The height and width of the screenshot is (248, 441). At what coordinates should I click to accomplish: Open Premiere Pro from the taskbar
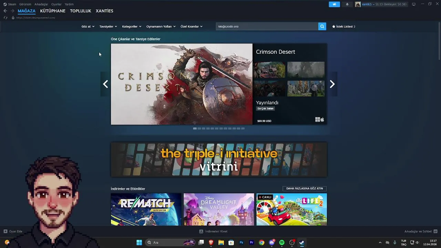252,242
